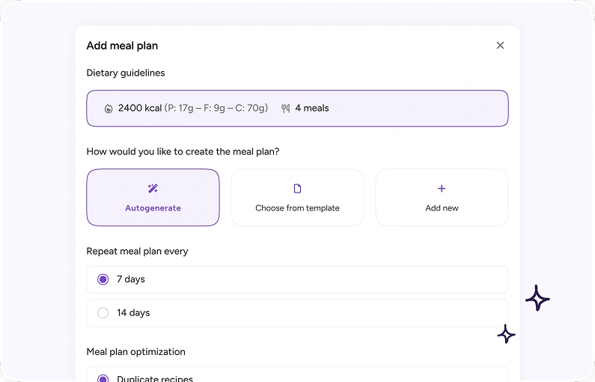This screenshot has width=595, height=382.
Task: Choose the Autogenerate option card
Action: tap(153, 198)
